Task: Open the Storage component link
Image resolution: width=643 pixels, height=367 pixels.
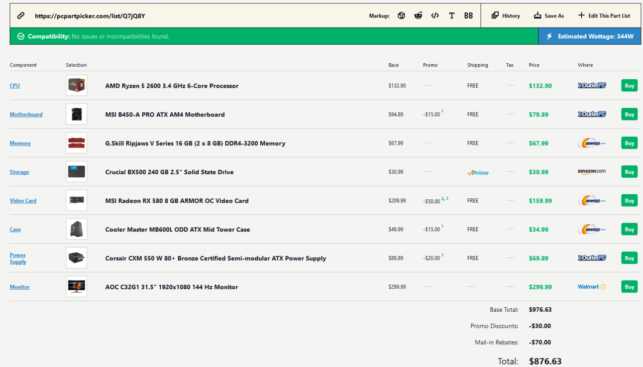Action: coord(20,172)
